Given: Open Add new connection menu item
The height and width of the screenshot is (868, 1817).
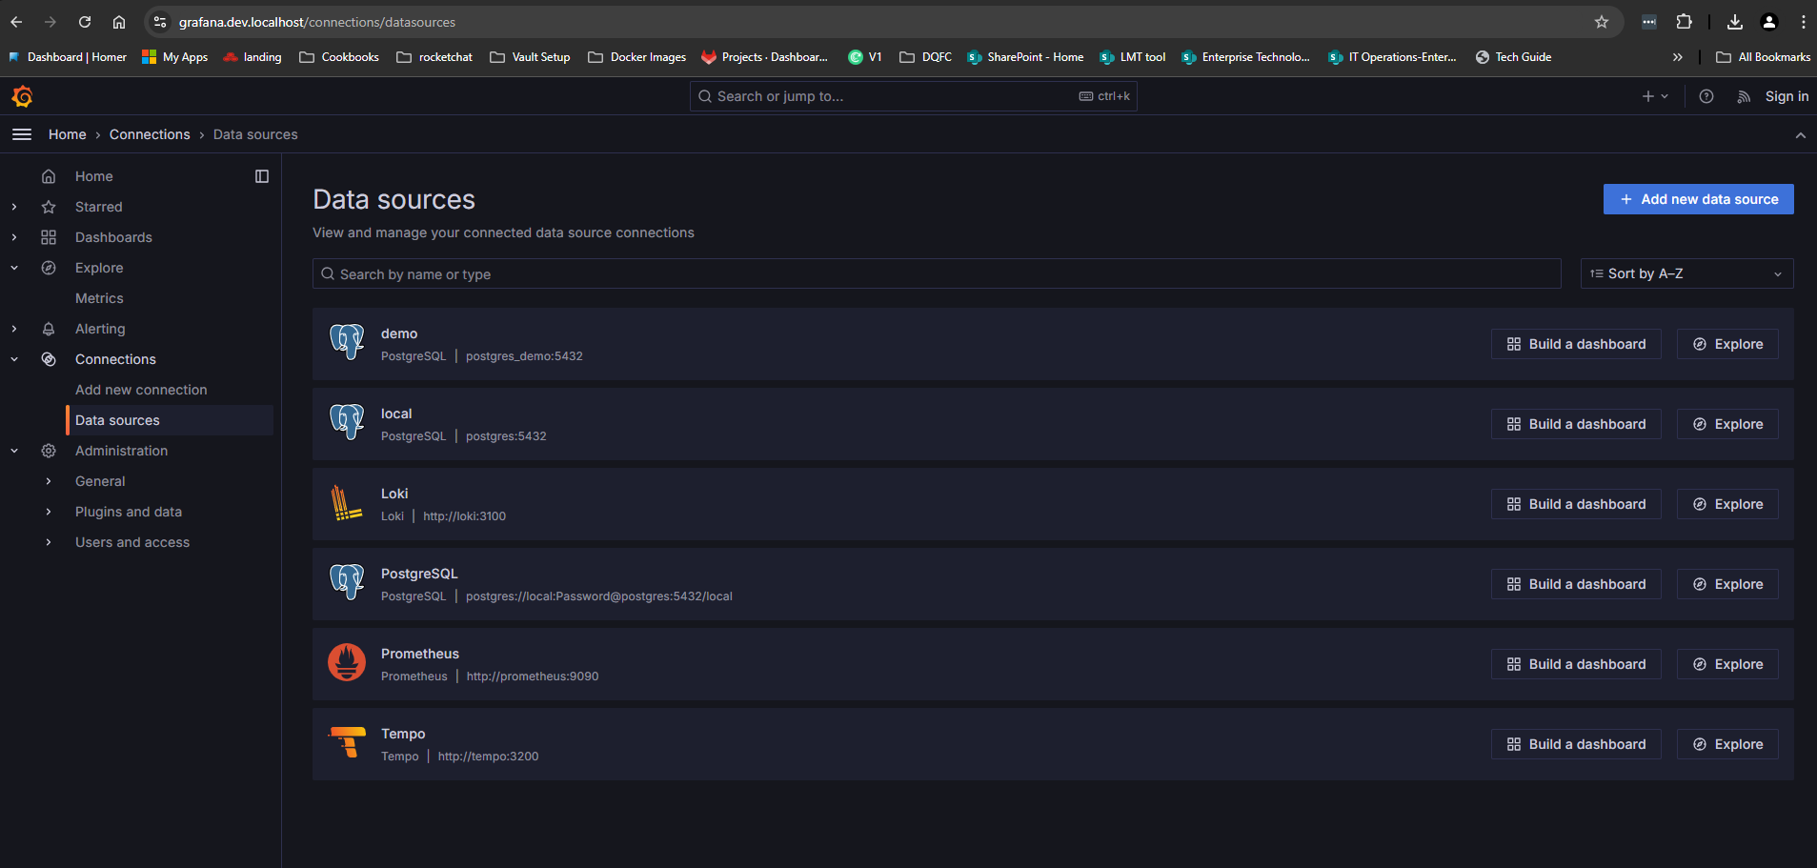Looking at the screenshot, I should pyautogui.click(x=141, y=390).
